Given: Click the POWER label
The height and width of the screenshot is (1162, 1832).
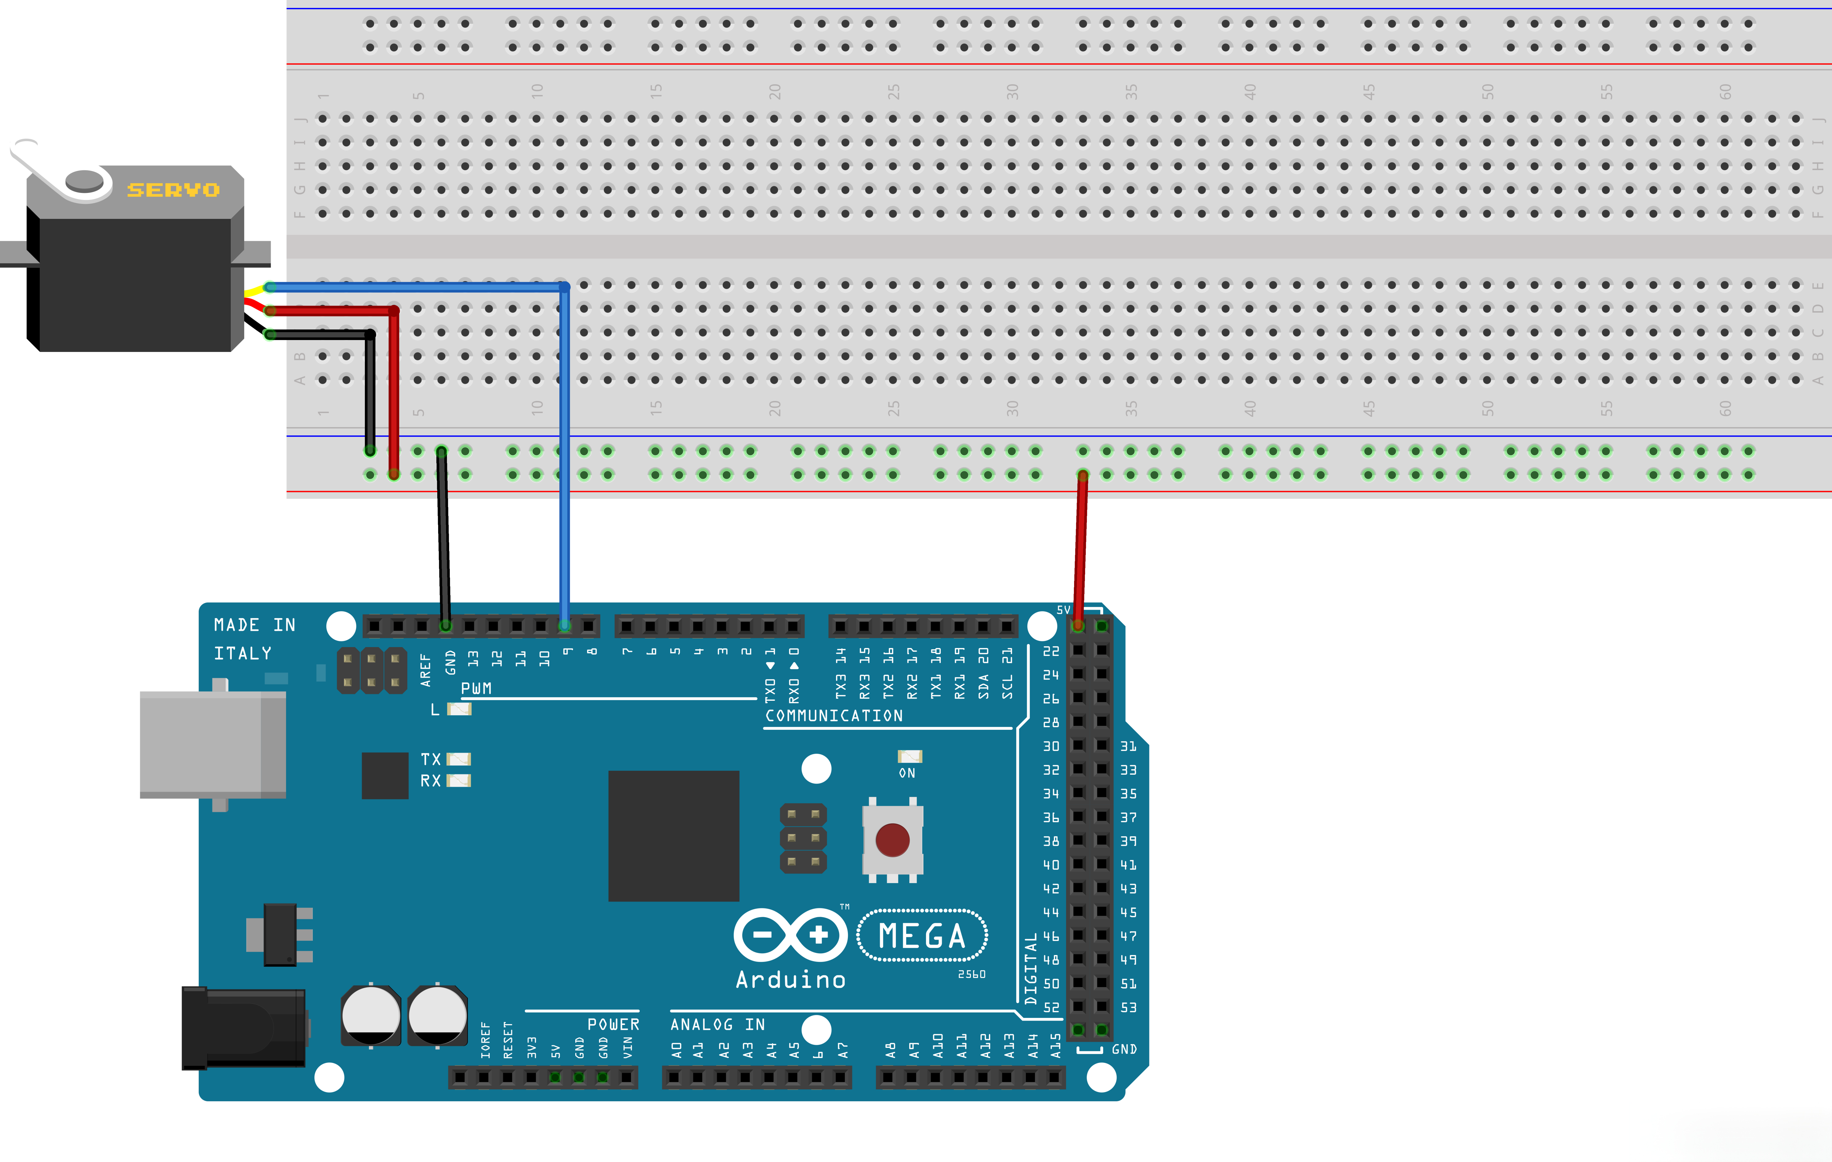Looking at the screenshot, I should (x=613, y=1024).
